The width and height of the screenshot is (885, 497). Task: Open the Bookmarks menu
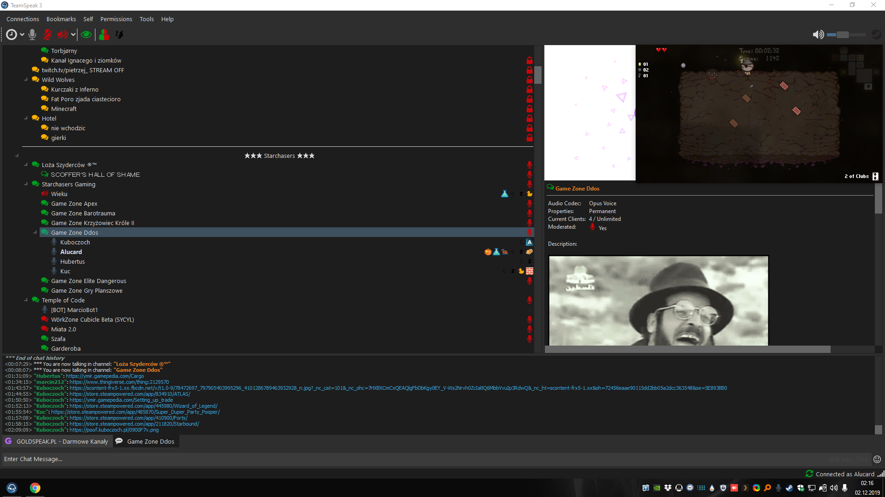point(61,19)
